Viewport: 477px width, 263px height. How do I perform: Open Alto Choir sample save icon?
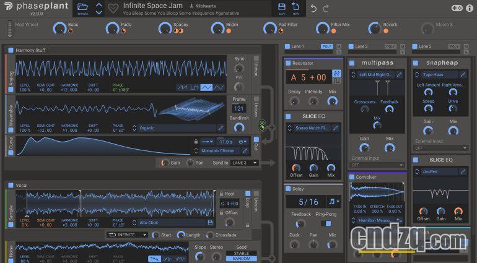[210, 223]
